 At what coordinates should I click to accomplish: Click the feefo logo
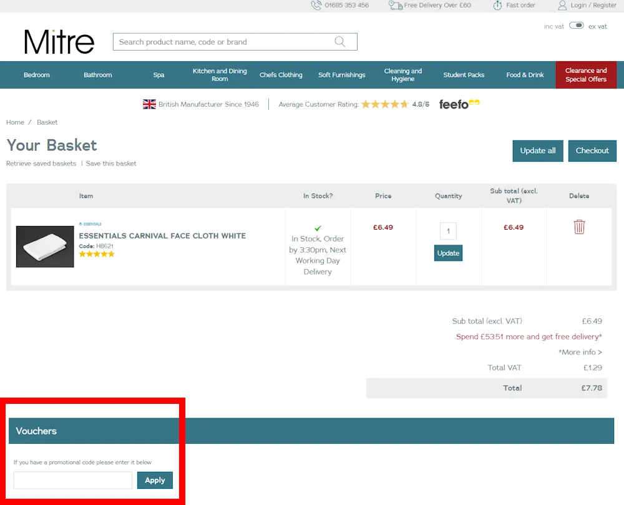pyautogui.click(x=459, y=104)
